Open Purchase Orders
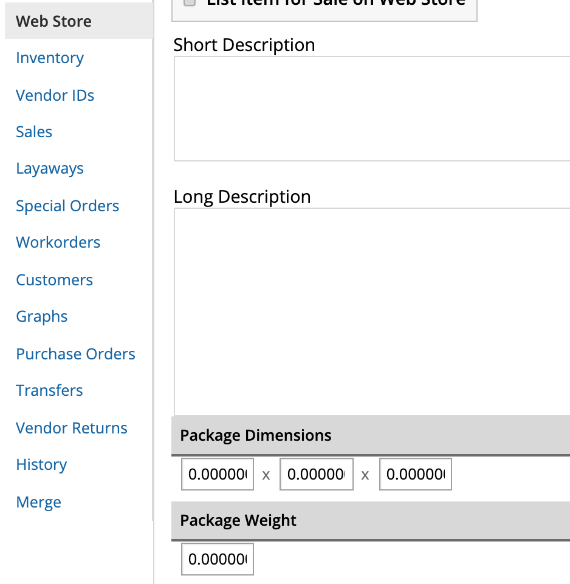Screen dimensions: 570x584 (x=75, y=354)
